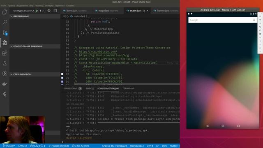Select the КОНСОЛЬ ОТЛАДКИ panel tab

pyautogui.click(x=108, y=88)
